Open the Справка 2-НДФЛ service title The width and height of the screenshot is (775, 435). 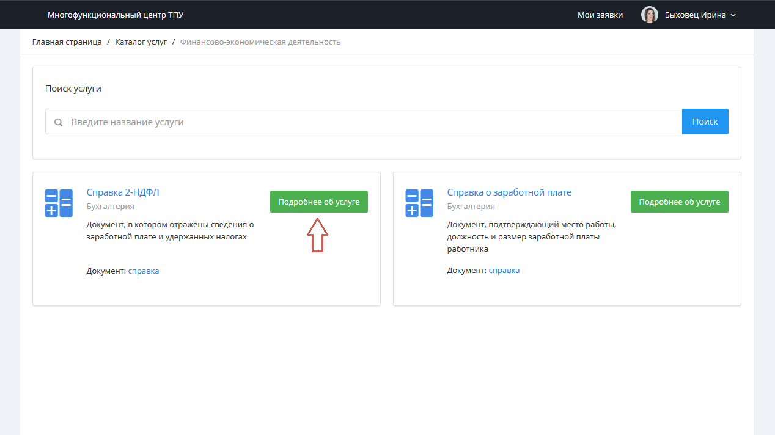coord(123,192)
